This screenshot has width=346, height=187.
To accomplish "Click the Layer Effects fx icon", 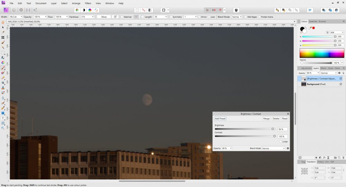I will 324,158.
